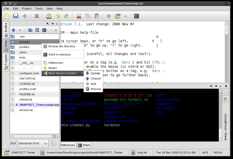Viewport: 233px width, 159px height.
Task: Click the paste clipboard toolbar icon
Action: 97,16
